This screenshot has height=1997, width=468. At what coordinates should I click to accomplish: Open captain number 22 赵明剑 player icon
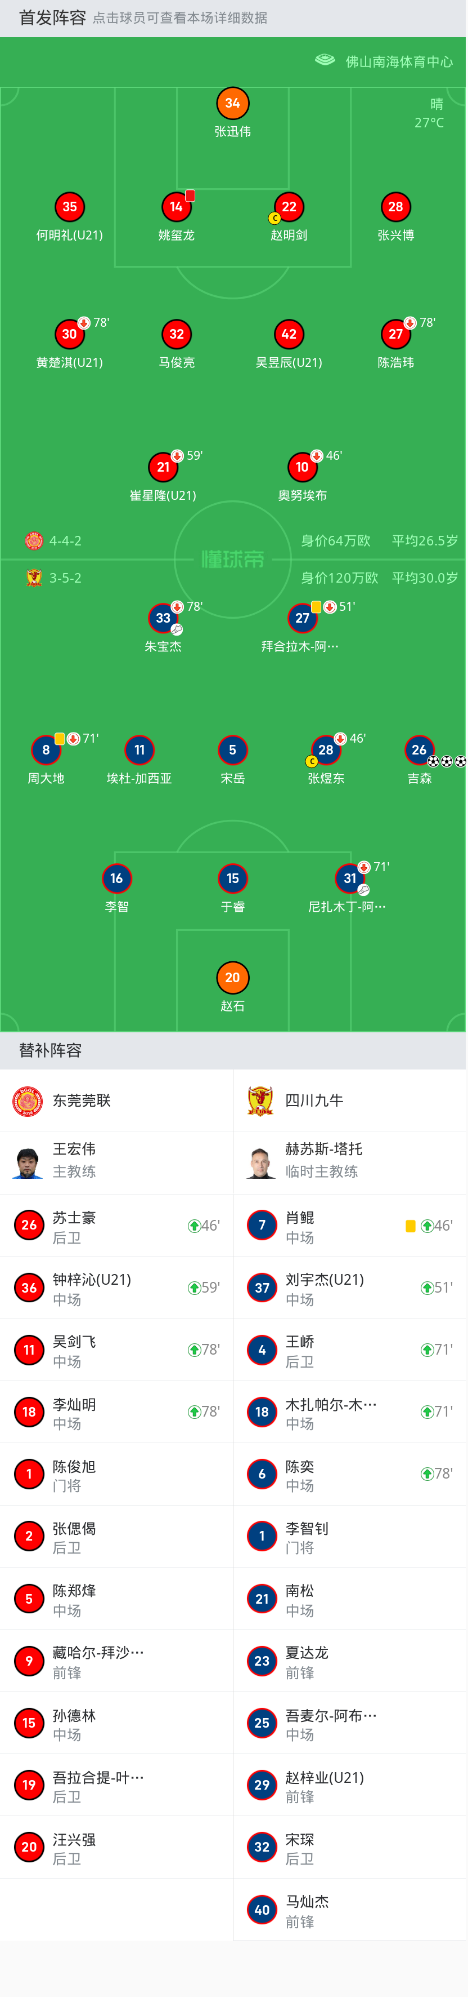[x=289, y=207]
